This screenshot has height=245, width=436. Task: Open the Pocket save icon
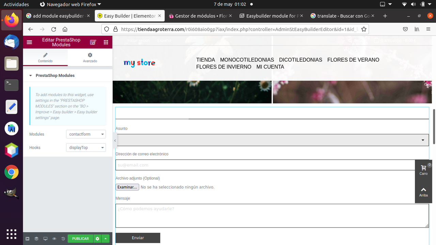click(405, 29)
